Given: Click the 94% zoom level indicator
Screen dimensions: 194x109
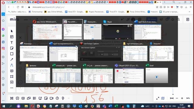Looking at the screenshot, I should [x=188, y=98].
